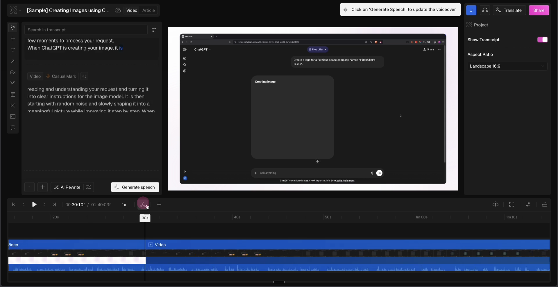Select Casual Mark voice selector
Screen dimensions: 558x287
61,76
